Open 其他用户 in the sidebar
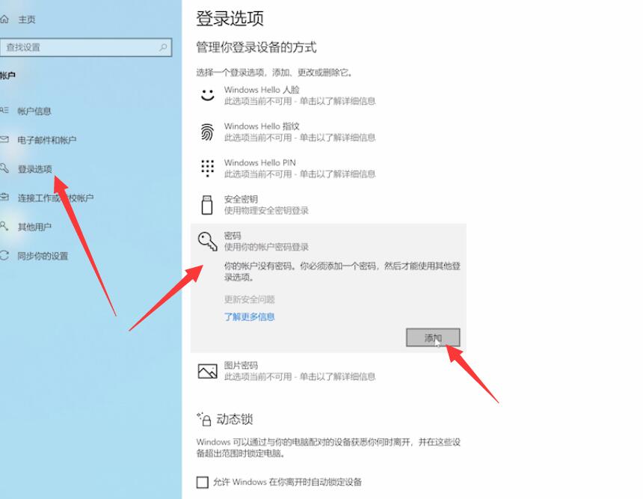This screenshot has height=499, width=643. (x=34, y=227)
